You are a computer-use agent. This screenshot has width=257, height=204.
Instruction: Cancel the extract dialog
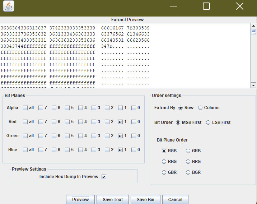point(175,199)
